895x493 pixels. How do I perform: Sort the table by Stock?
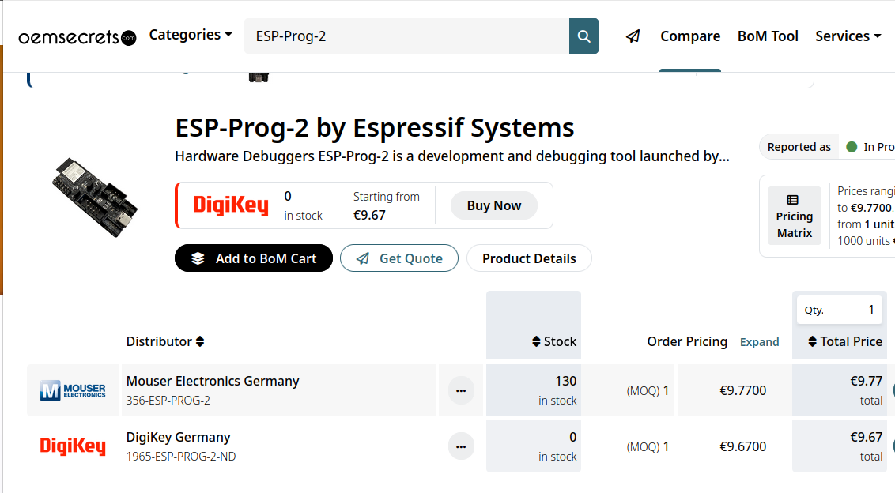click(553, 341)
